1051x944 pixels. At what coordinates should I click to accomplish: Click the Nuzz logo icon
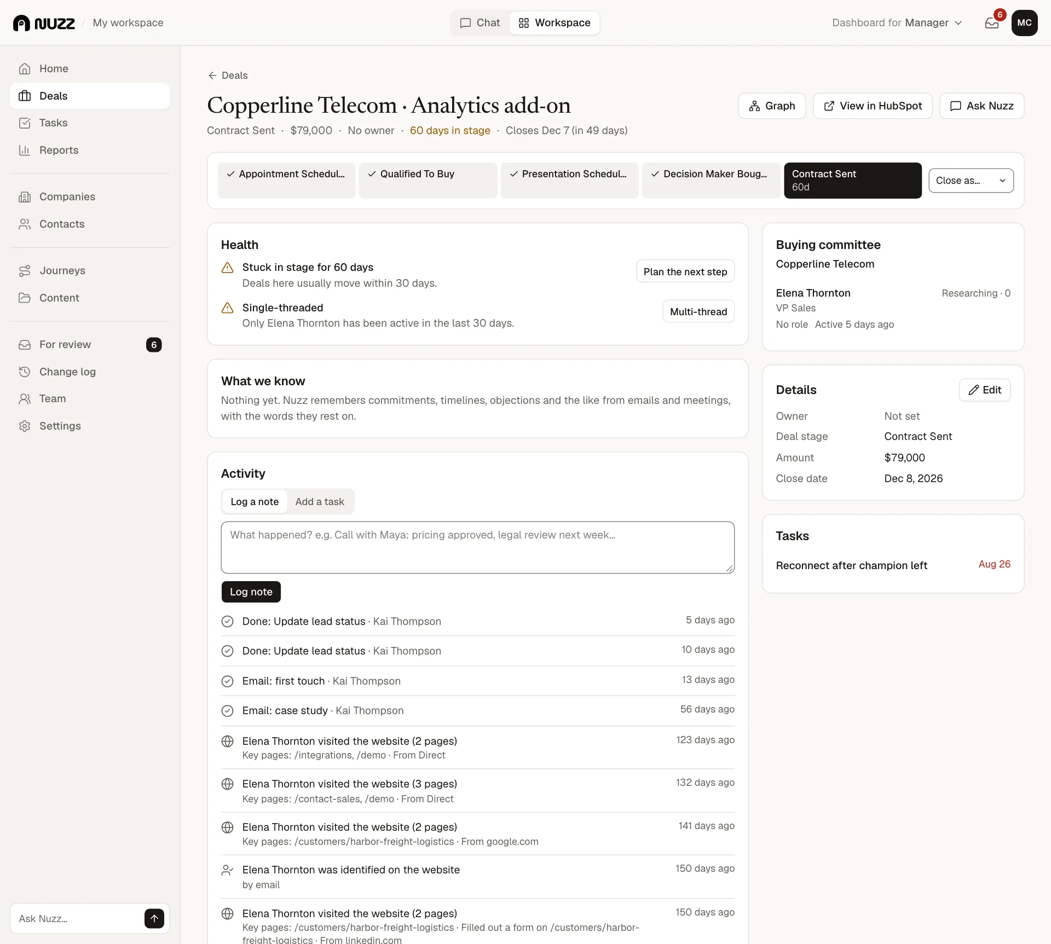pyautogui.click(x=22, y=23)
